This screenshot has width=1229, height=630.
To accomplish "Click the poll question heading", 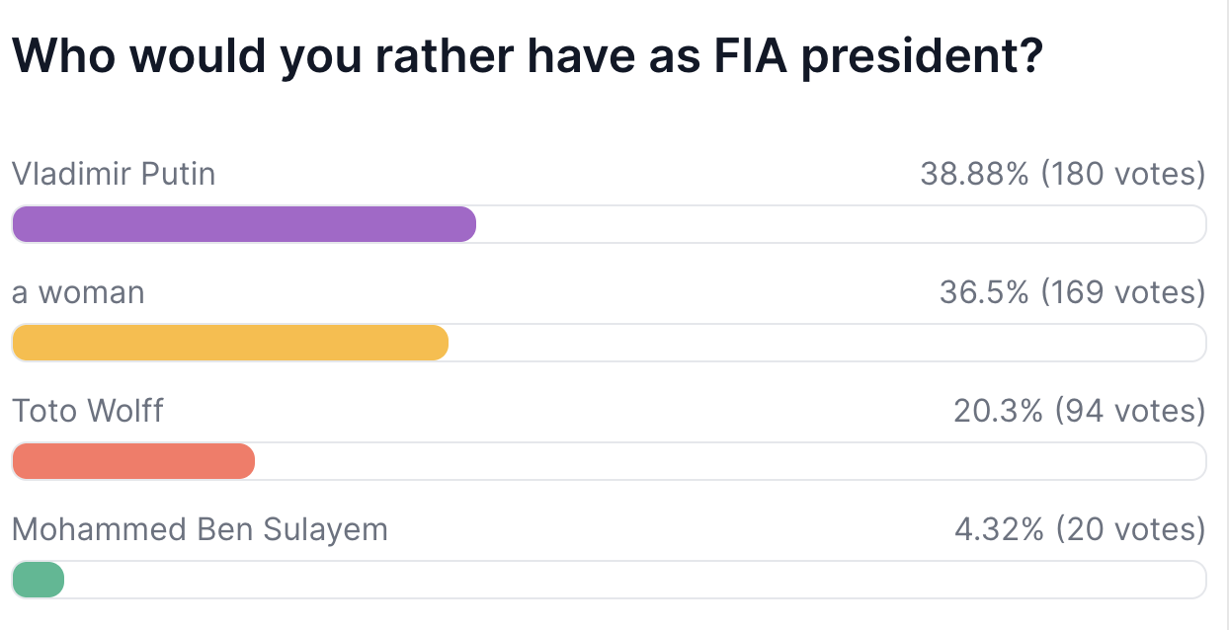I will pyautogui.click(x=527, y=58).
